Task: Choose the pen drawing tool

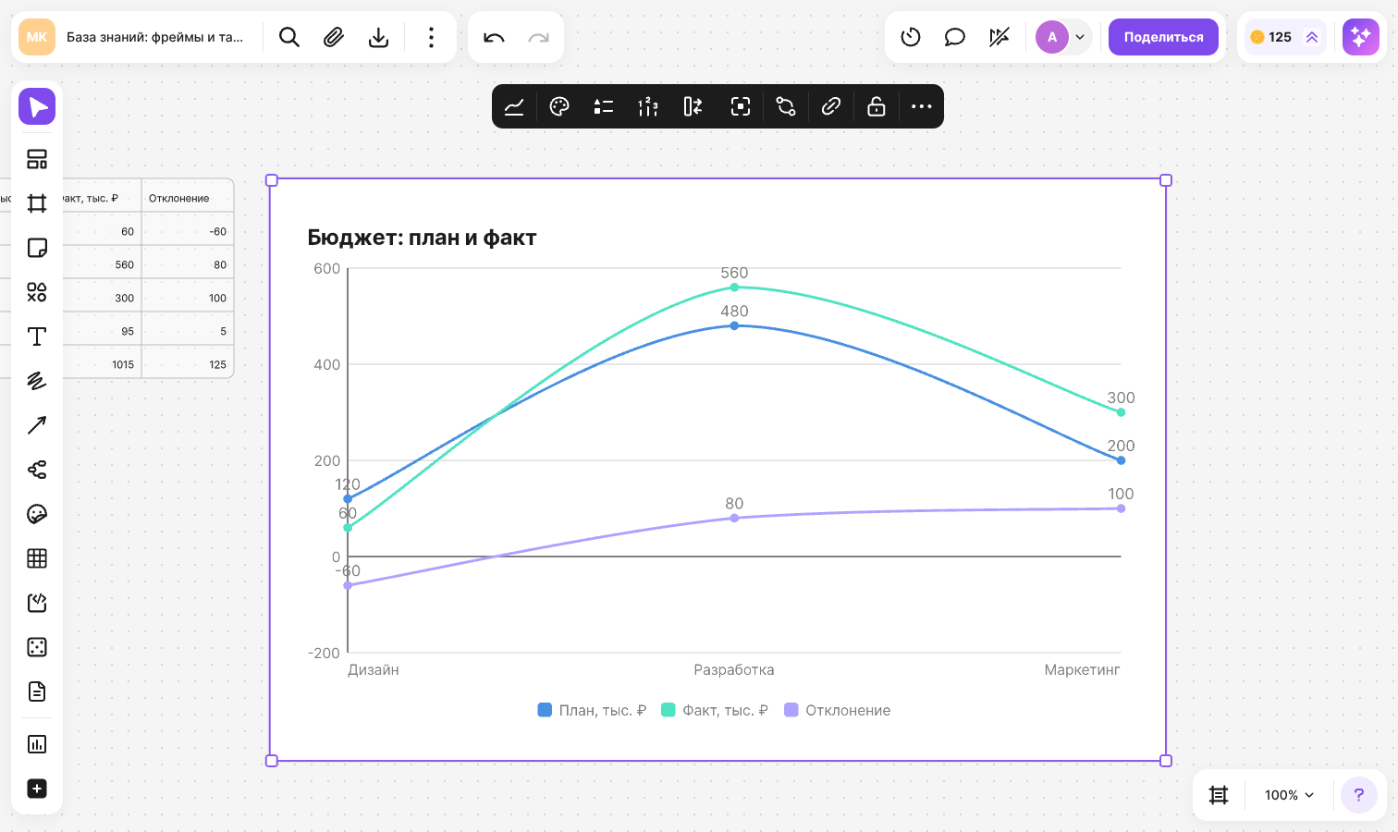Action: (37, 381)
